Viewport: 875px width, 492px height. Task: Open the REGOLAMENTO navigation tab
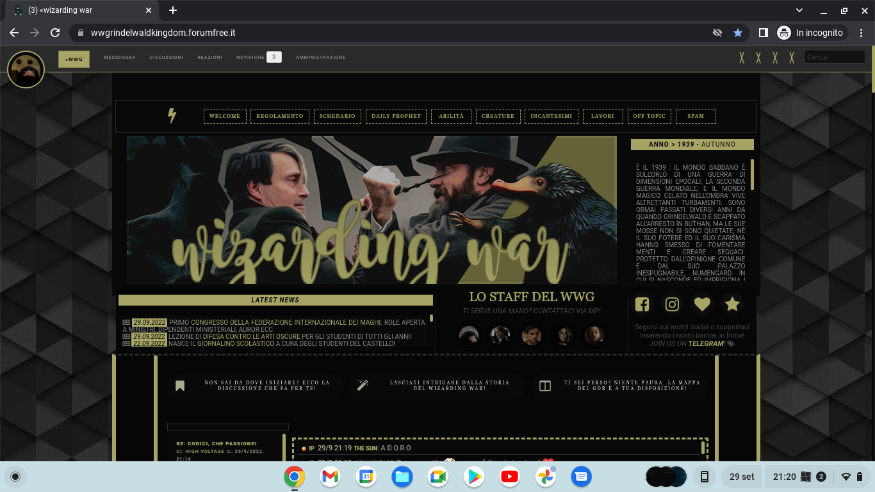pyautogui.click(x=280, y=116)
